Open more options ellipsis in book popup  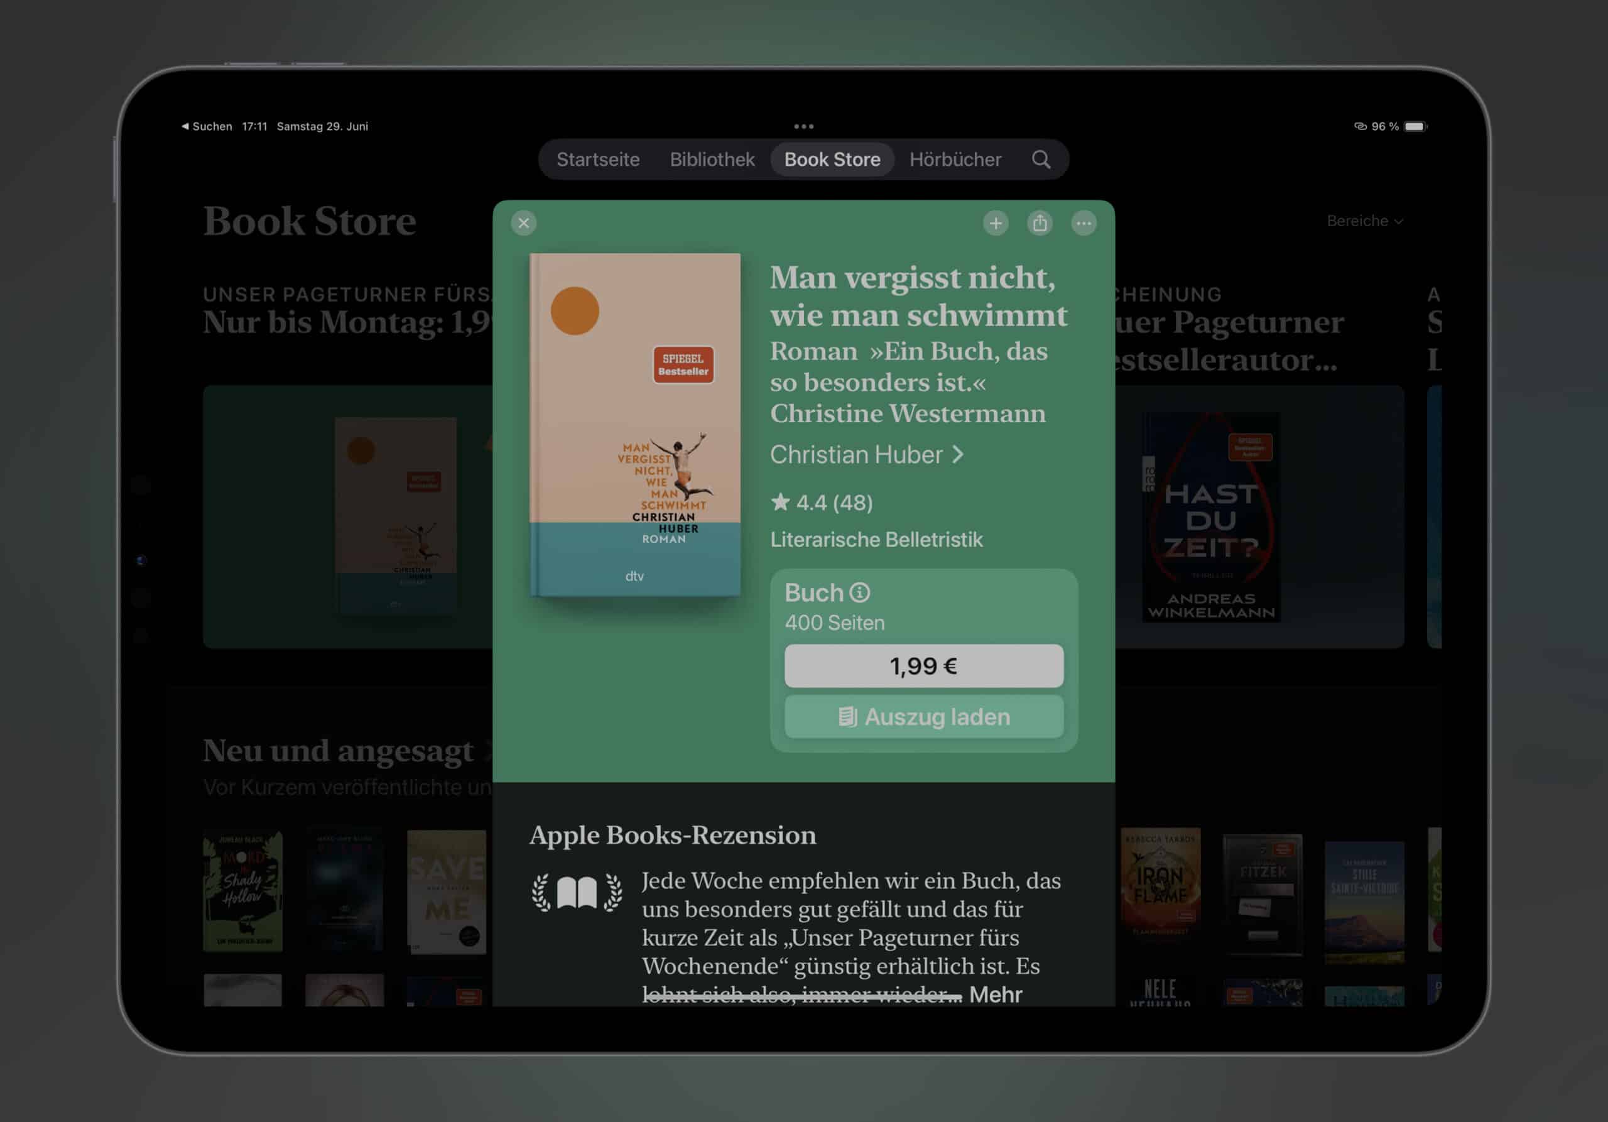tap(1084, 224)
